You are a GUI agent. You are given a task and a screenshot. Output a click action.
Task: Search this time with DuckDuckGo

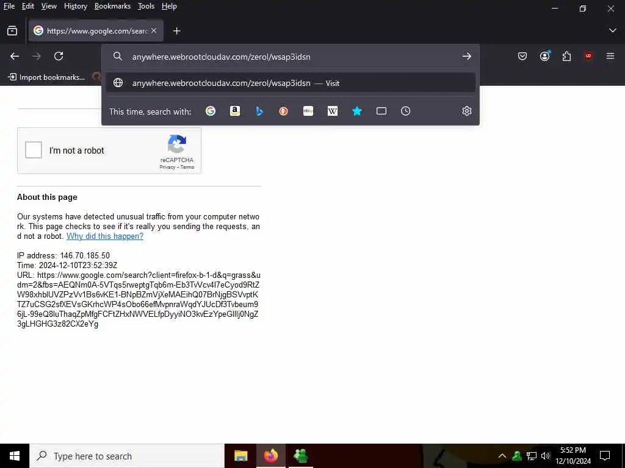[x=283, y=111]
